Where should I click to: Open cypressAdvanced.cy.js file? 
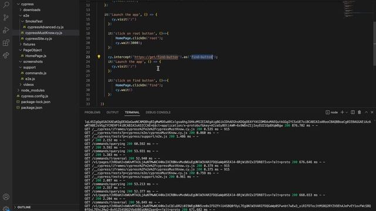click(x=46, y=27)
